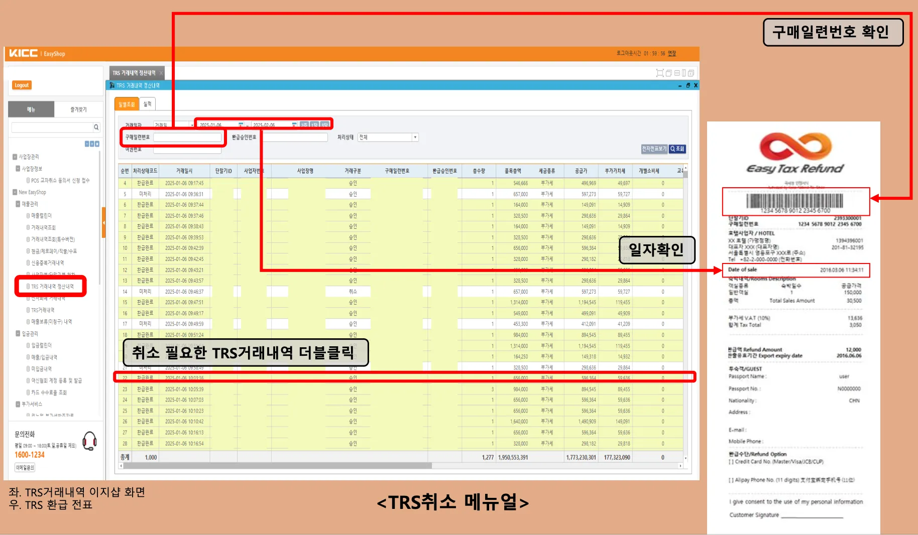
Task: Open the 이메일문의 button below the phone number
Action: pos(24,467)
